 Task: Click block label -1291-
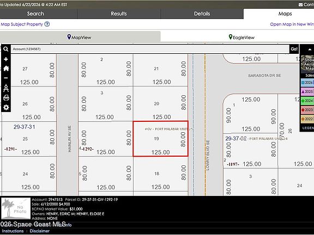tap(10, 149)
